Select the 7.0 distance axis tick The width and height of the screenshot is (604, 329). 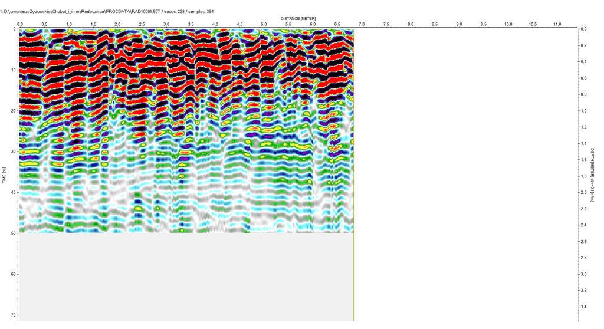click(x=362, y=24)
